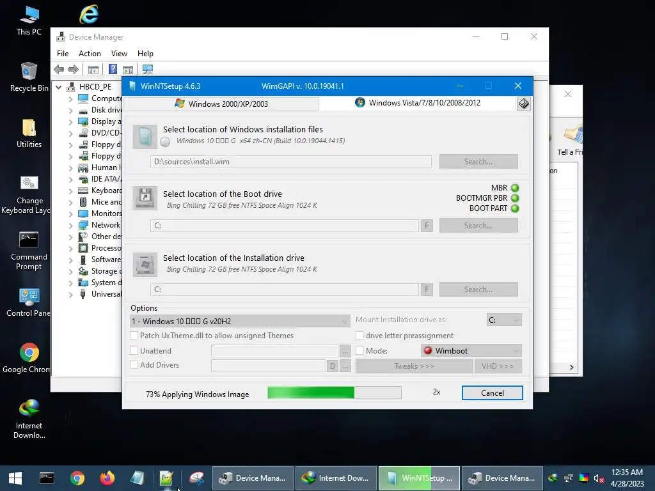Image resolution: width=655 pixels, height=491 pixels.
Task: Switch to Internet Download Manager taskbar button
Action: tap(336, 478)
